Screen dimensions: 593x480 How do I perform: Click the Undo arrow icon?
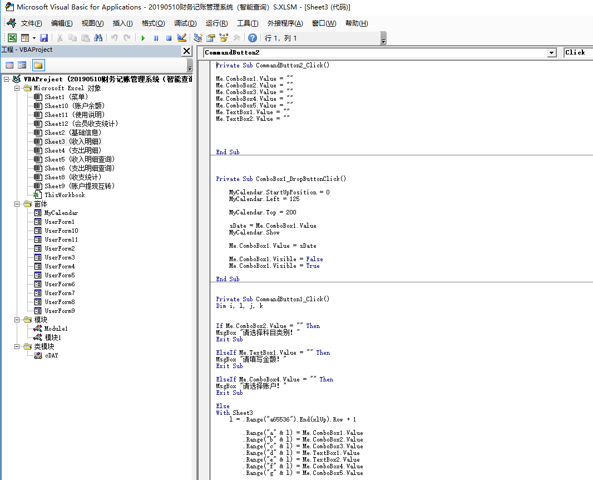tap(114, 38)
